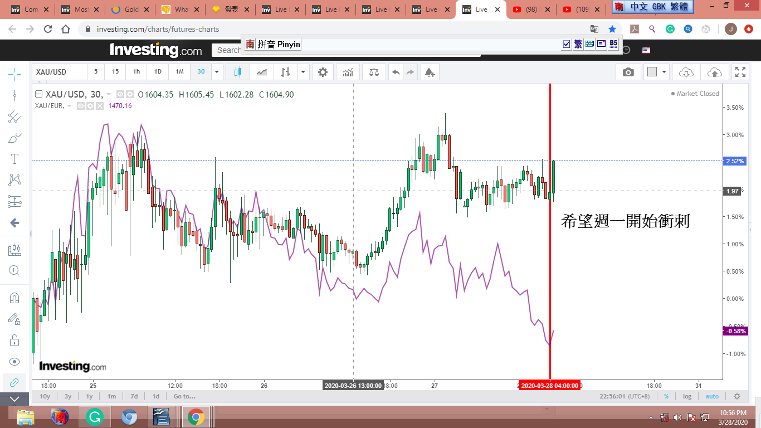Viewport: 761px width, 428px height.
Task: Click the Compare symbol scales icon
Action: pos(373,72)
